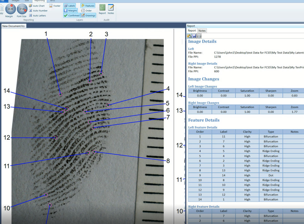Switch to the AFIS ribbon tab
Screen dimensions: 304x224
click(x=52, y=1)
